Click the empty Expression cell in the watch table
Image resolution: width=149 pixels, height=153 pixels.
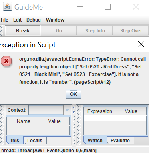(99, 118)
